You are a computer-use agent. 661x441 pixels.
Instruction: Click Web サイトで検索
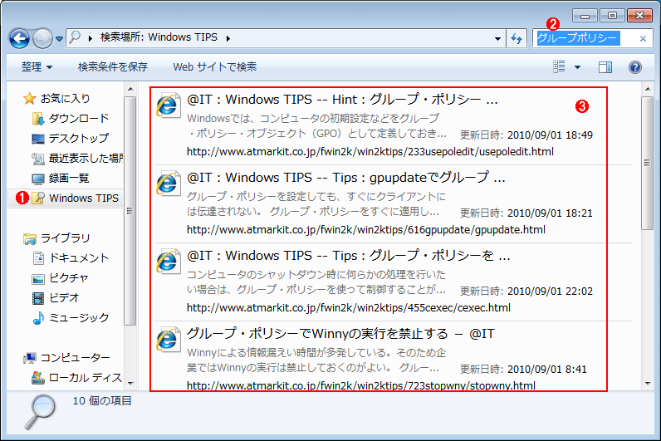[x=214, y=66]
